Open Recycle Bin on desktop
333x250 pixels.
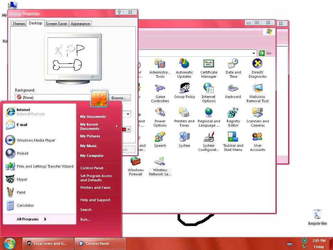click(x=317, y=217)
